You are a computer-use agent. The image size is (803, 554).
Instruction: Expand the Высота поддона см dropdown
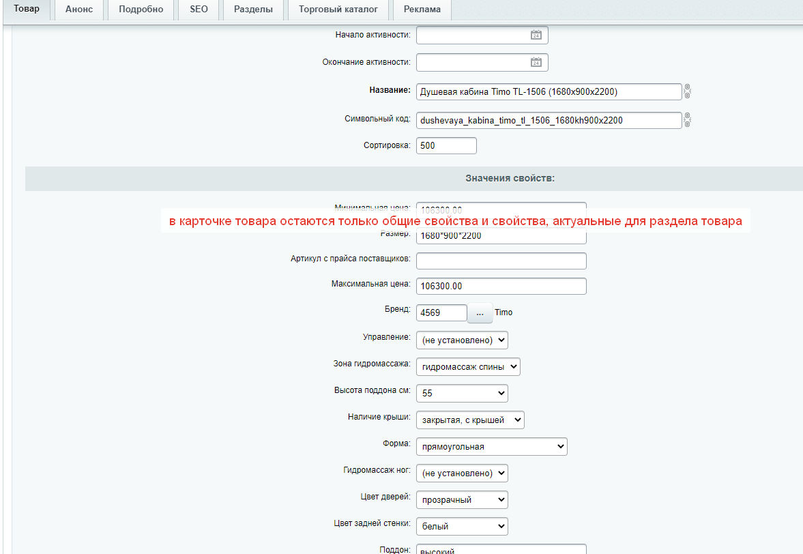[x=462, y=393]
